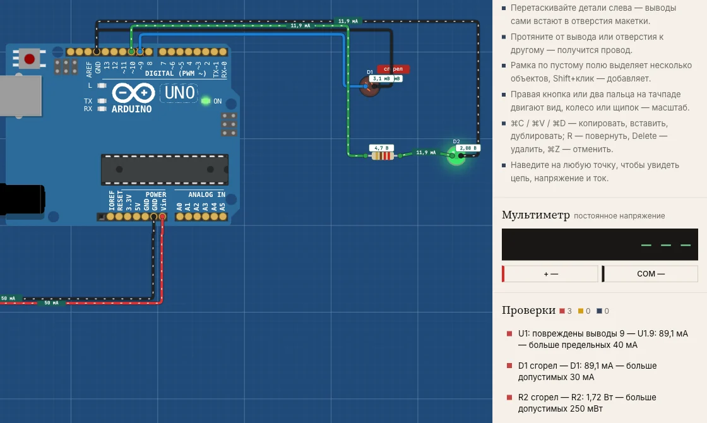This screenshot has height=423, width=707.
Task: Select the glowing green LED D2
Action: point(456,156)
